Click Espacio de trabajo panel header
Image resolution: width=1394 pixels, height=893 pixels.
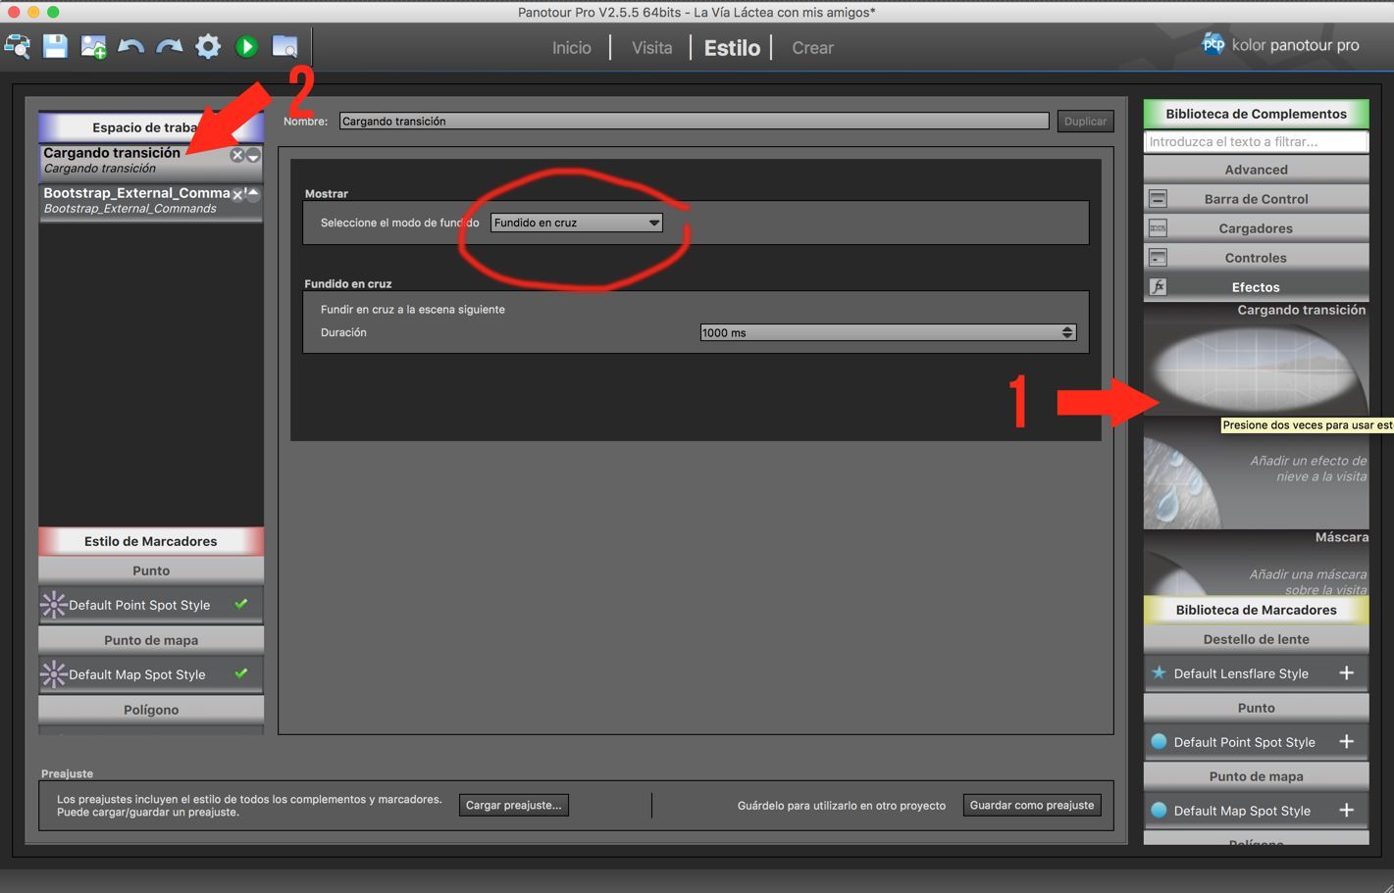pyautogui.click(x=151, y=127)
